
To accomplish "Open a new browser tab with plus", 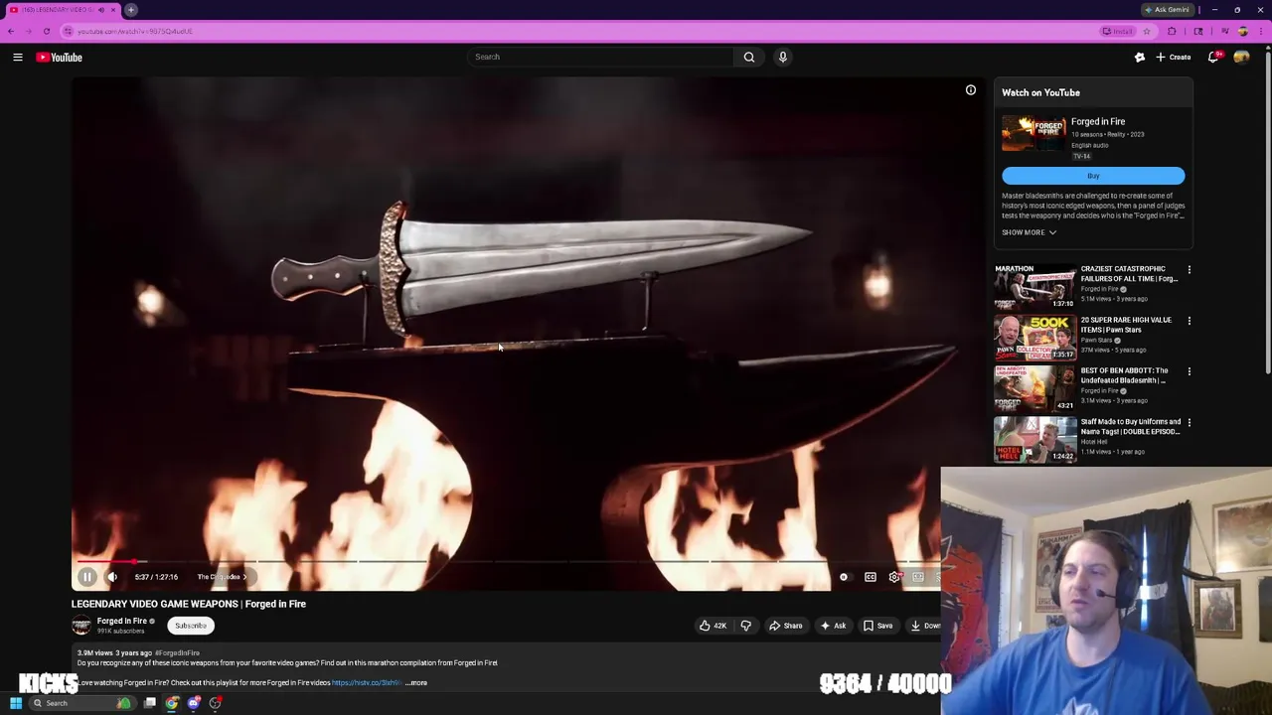I will [x=130, y=10].
